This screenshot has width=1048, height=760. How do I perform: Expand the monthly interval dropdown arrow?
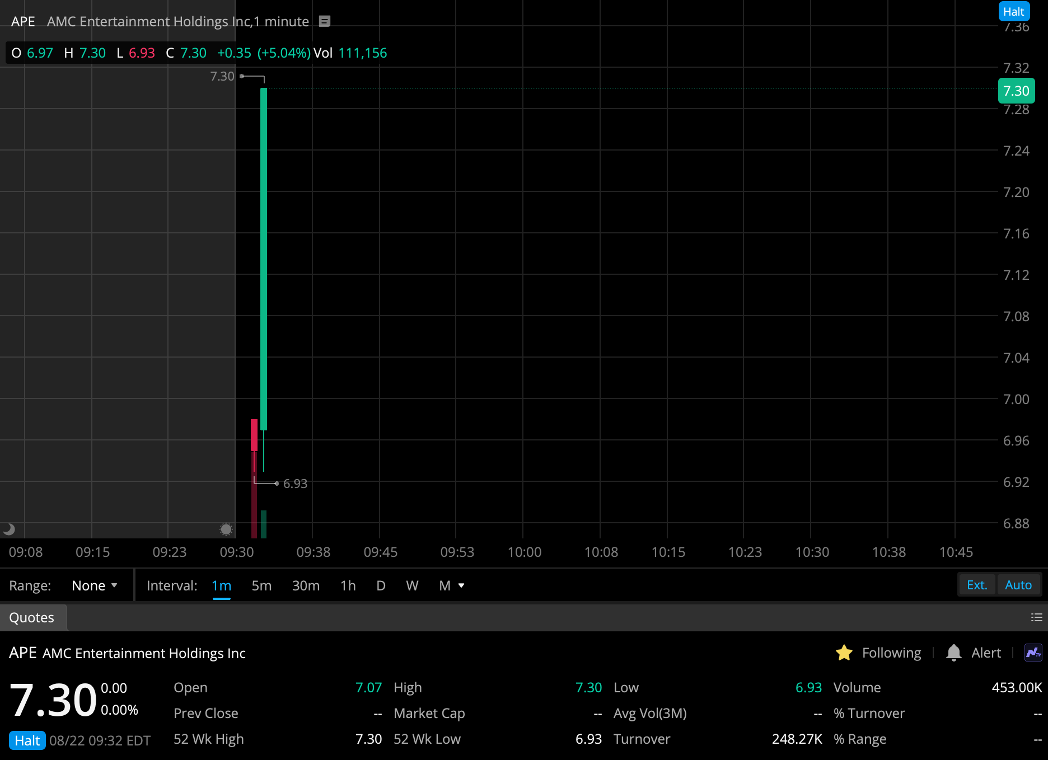pyautogui.click(x=461, y=585)
